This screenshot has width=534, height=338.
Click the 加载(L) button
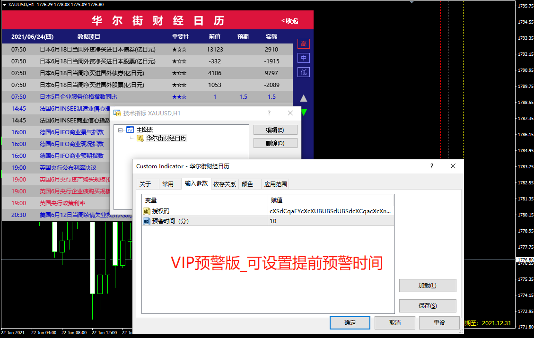427,286
